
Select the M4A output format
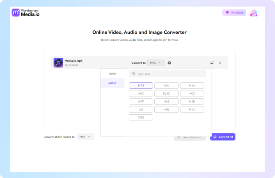[x=192, y=86]
